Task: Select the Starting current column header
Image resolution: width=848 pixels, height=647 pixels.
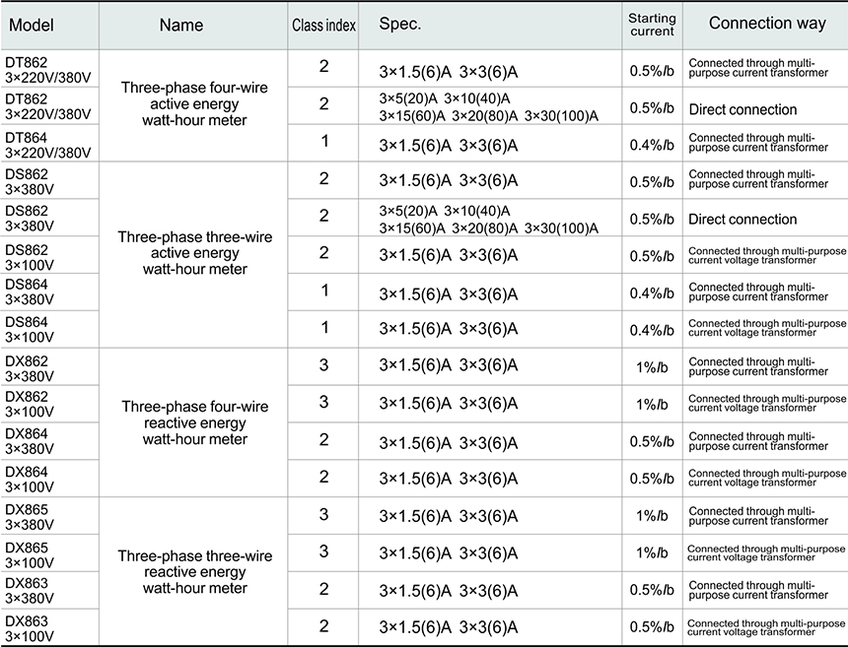Action: click(652, 25)
